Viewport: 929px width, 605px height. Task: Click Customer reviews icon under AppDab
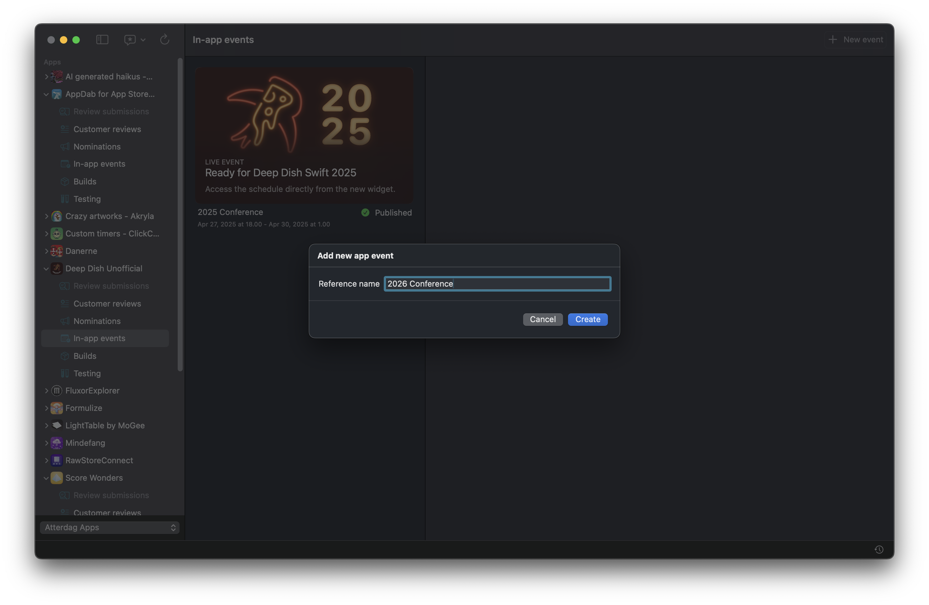coord(65,129)
